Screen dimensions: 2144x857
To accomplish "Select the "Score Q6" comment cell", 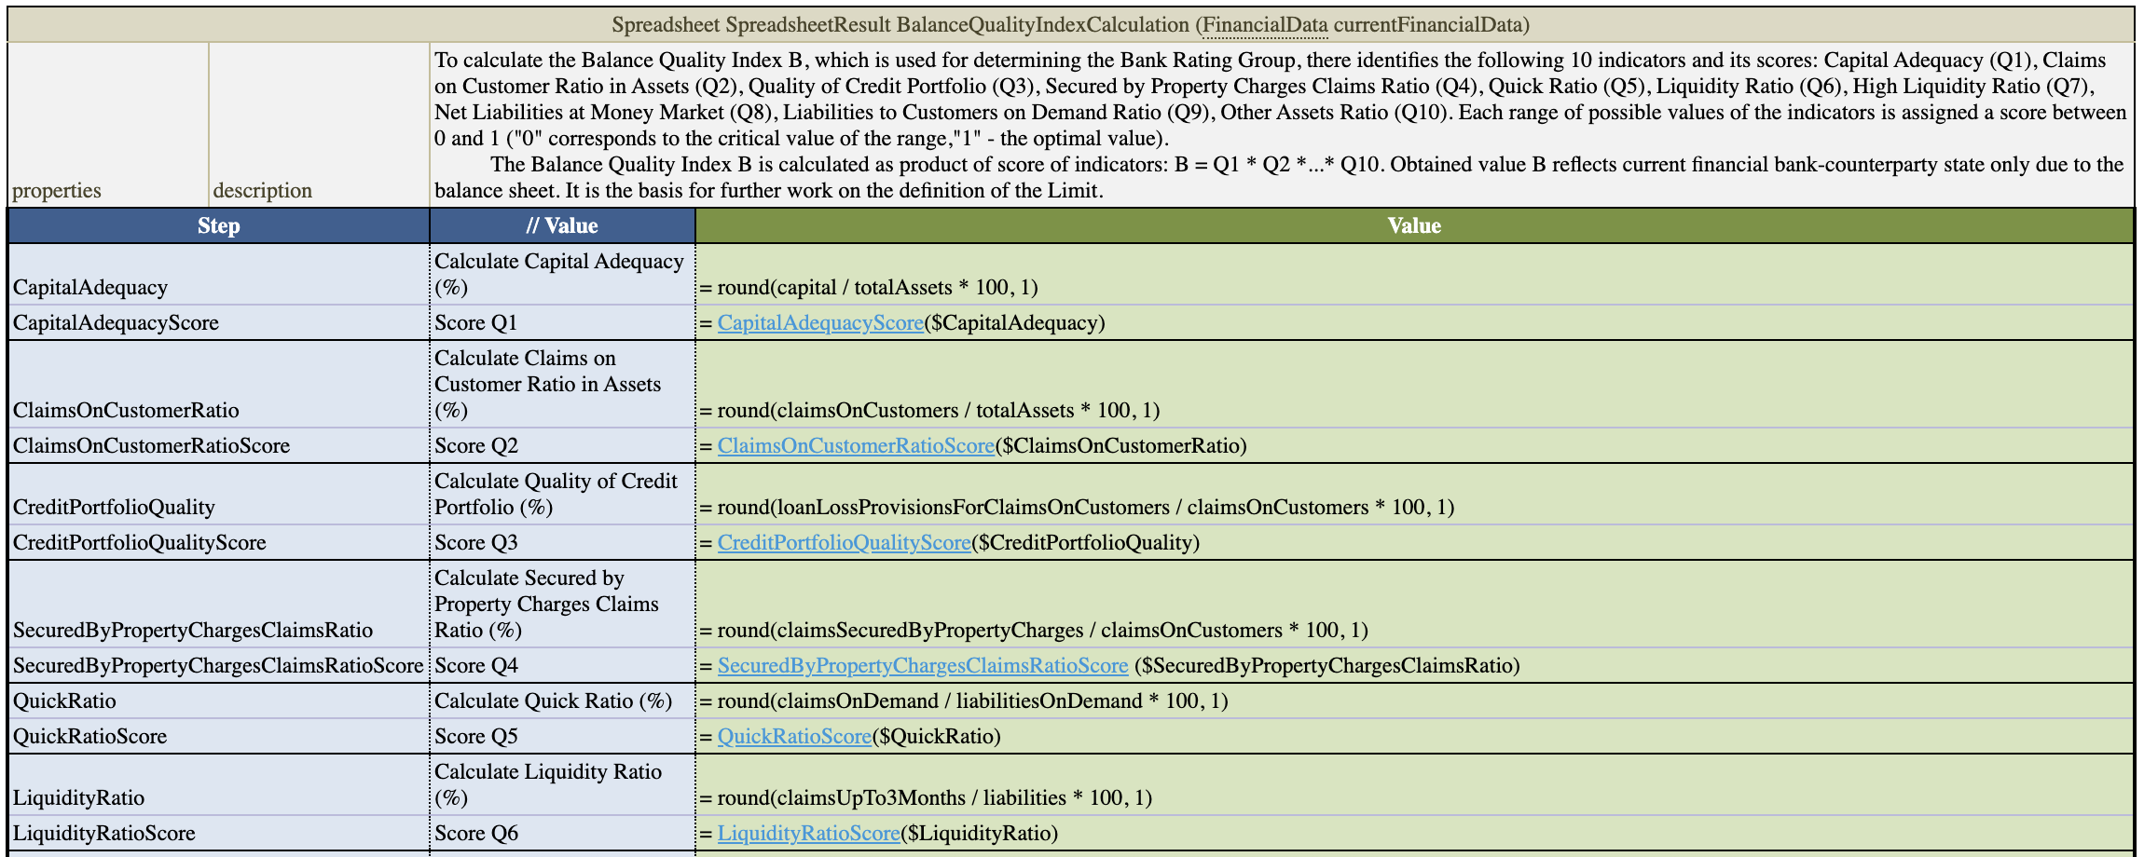I will (x=561, y=834).
